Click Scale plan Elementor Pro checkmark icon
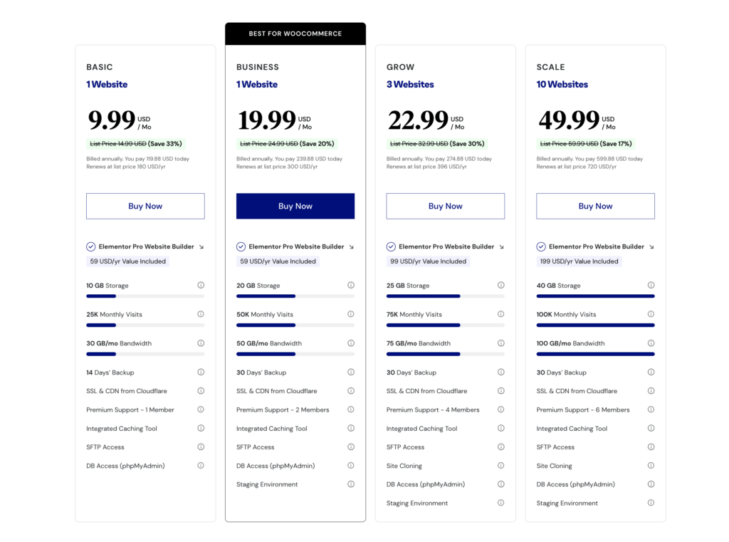Image resolution: width=729 pixels, height=542 pixels. coord(542,246)
